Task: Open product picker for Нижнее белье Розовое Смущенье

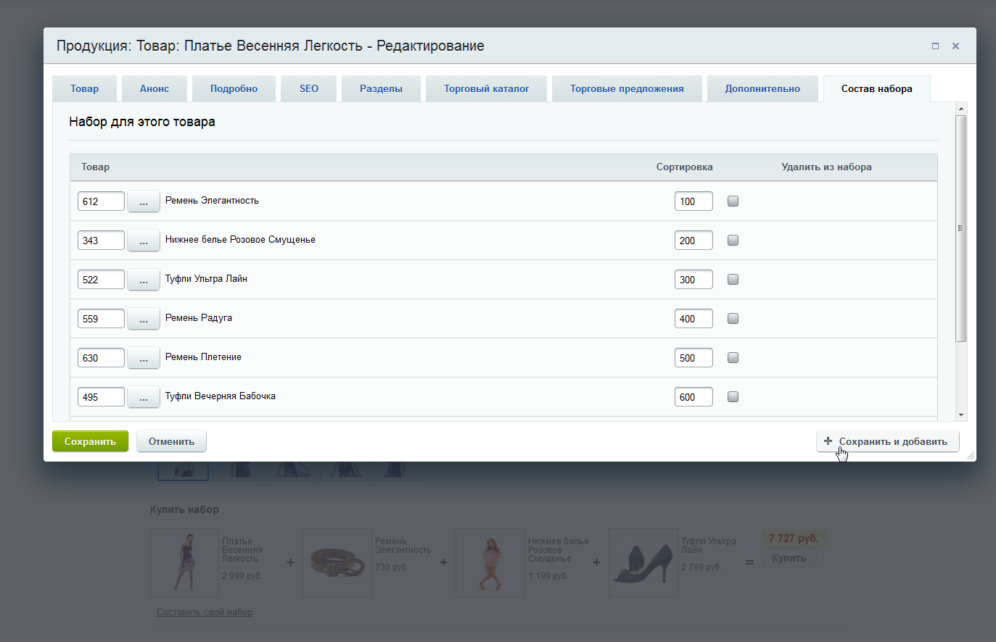Action: [144, 241]
